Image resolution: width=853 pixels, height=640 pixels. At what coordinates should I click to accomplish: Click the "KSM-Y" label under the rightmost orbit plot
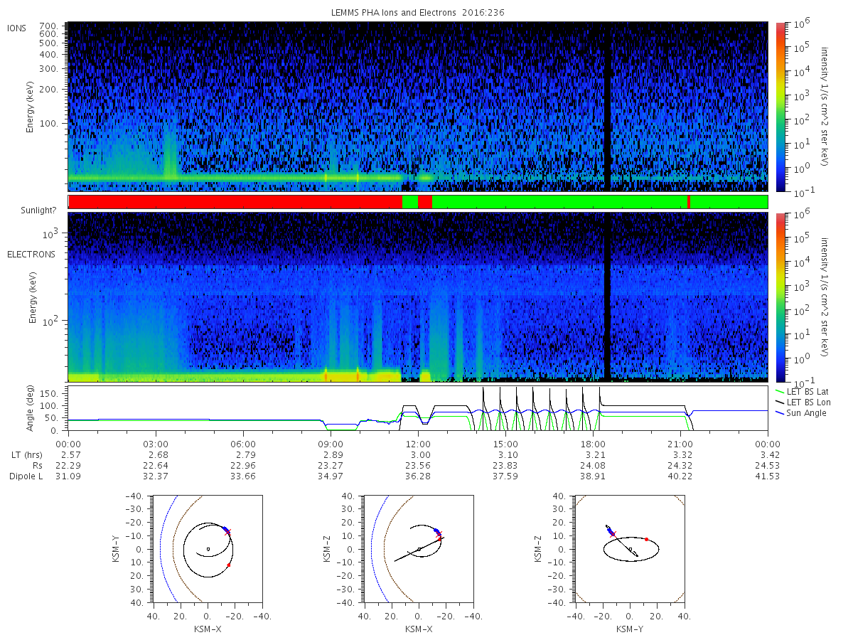(x=629, y=629)
